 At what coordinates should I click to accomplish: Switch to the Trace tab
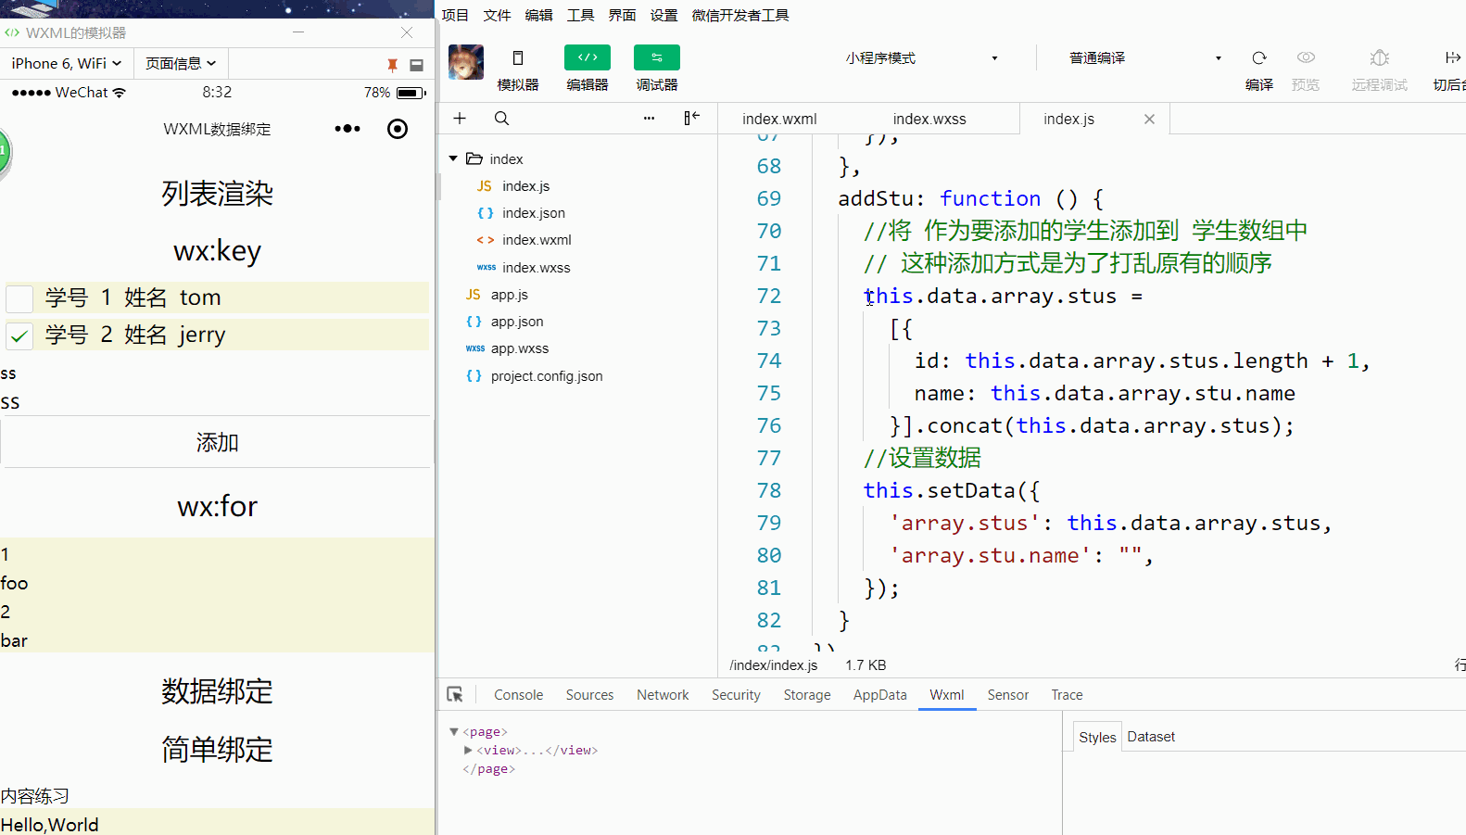click(1067, 694)
